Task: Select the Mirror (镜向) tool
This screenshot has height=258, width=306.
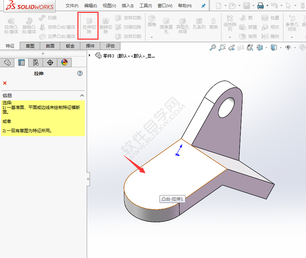Action: (271, 36)
